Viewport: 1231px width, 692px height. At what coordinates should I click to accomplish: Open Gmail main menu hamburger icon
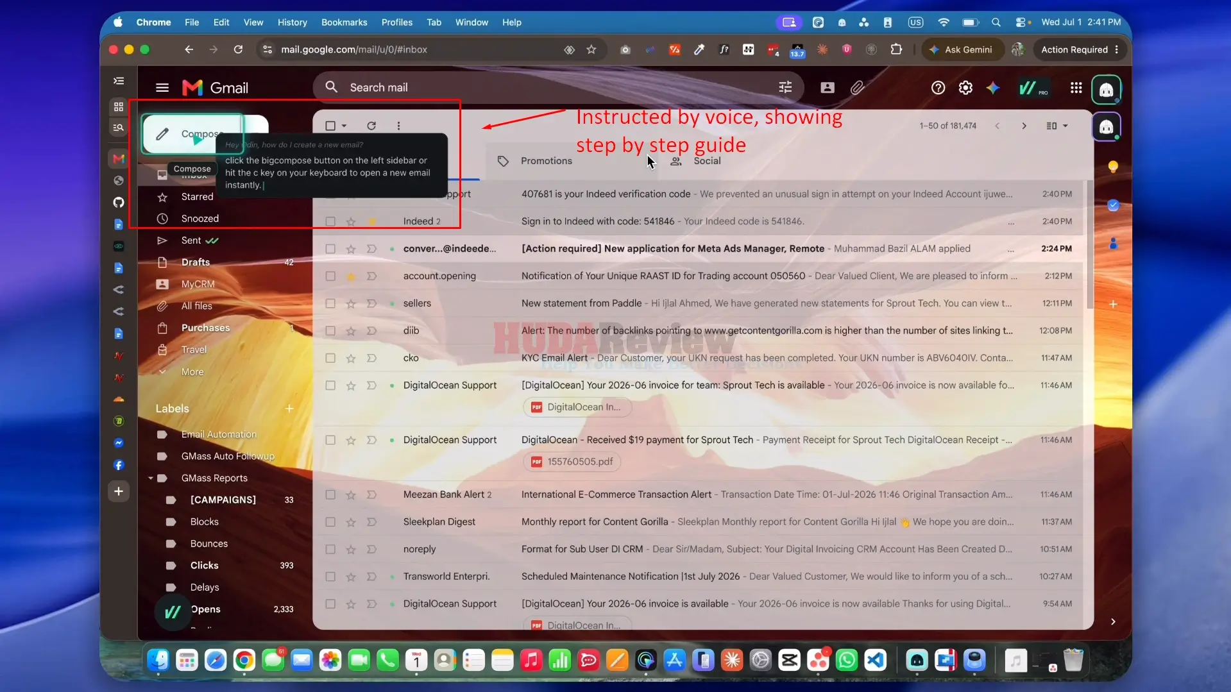(x=162, y=88)
